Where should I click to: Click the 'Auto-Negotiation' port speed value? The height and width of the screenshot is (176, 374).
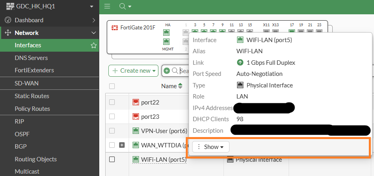(260, 74)
